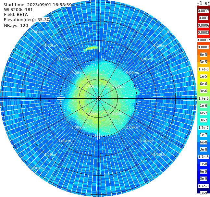This screenshot has width=210, height=197.
Task: Click the -1 sr unit title above colorbar
Action: 204,3
